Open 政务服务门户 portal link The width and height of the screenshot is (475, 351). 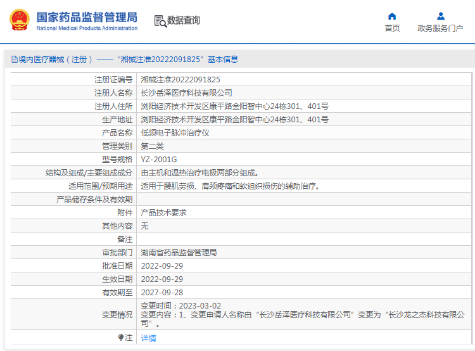pos(440,28)
